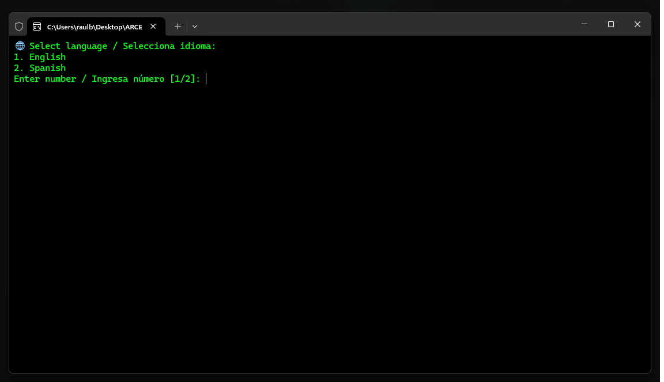Focus the 'Enter number' input prompt
The width and height of the screenshot is (664, 382).
[107, 79]
